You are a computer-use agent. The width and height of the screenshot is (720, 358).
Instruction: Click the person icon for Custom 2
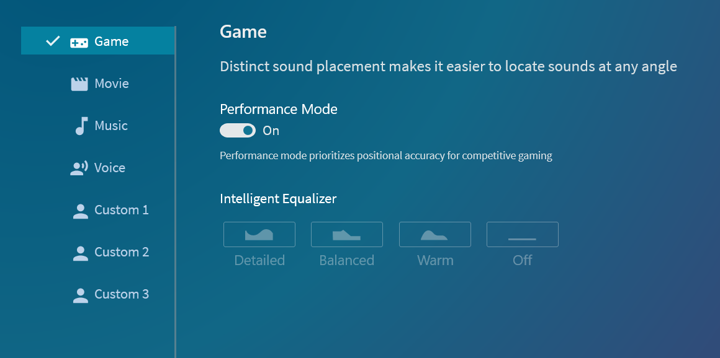80,253
